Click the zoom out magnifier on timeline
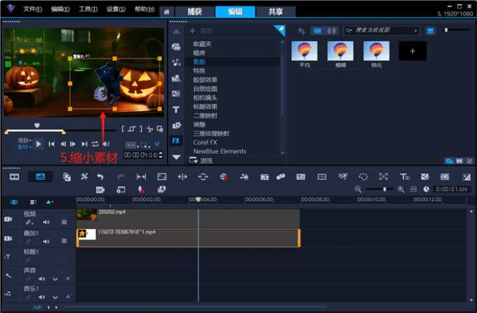477x313 pixels. click(x=358, y=190)
